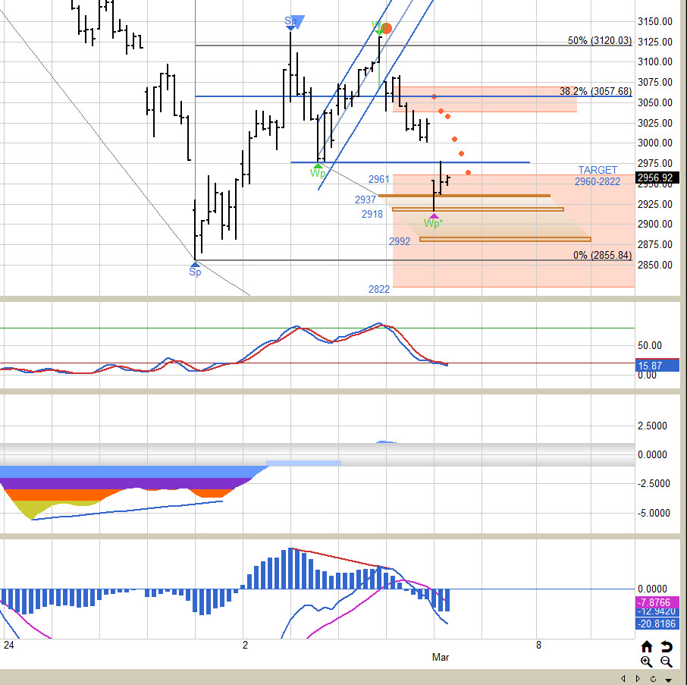The height and width of the screenshot is (685, 687).
Task: Click the 2956.92 current price tag
Action: 657,178
